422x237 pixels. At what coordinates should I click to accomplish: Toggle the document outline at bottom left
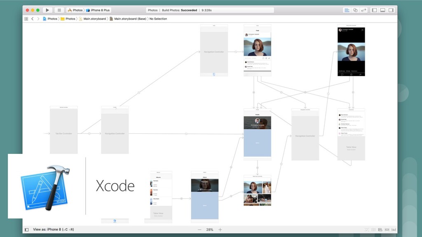[x=27, y=230]
